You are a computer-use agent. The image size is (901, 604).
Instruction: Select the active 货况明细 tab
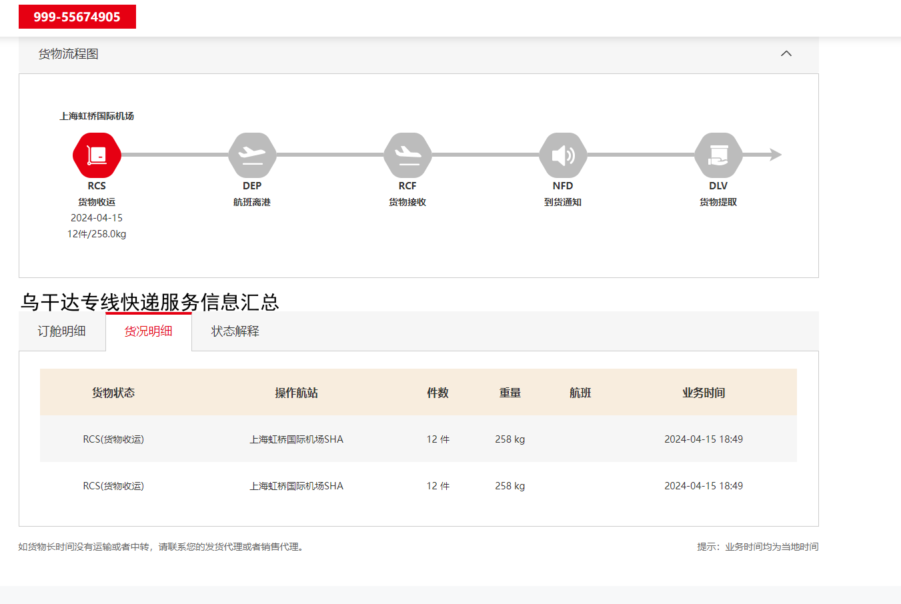(148, 331)
